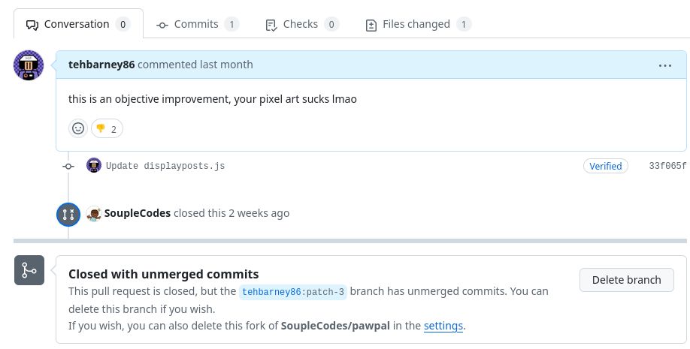The image size is (690, 349).
Task: Open commit hash 33f065f
Action: tap(667, 166)
